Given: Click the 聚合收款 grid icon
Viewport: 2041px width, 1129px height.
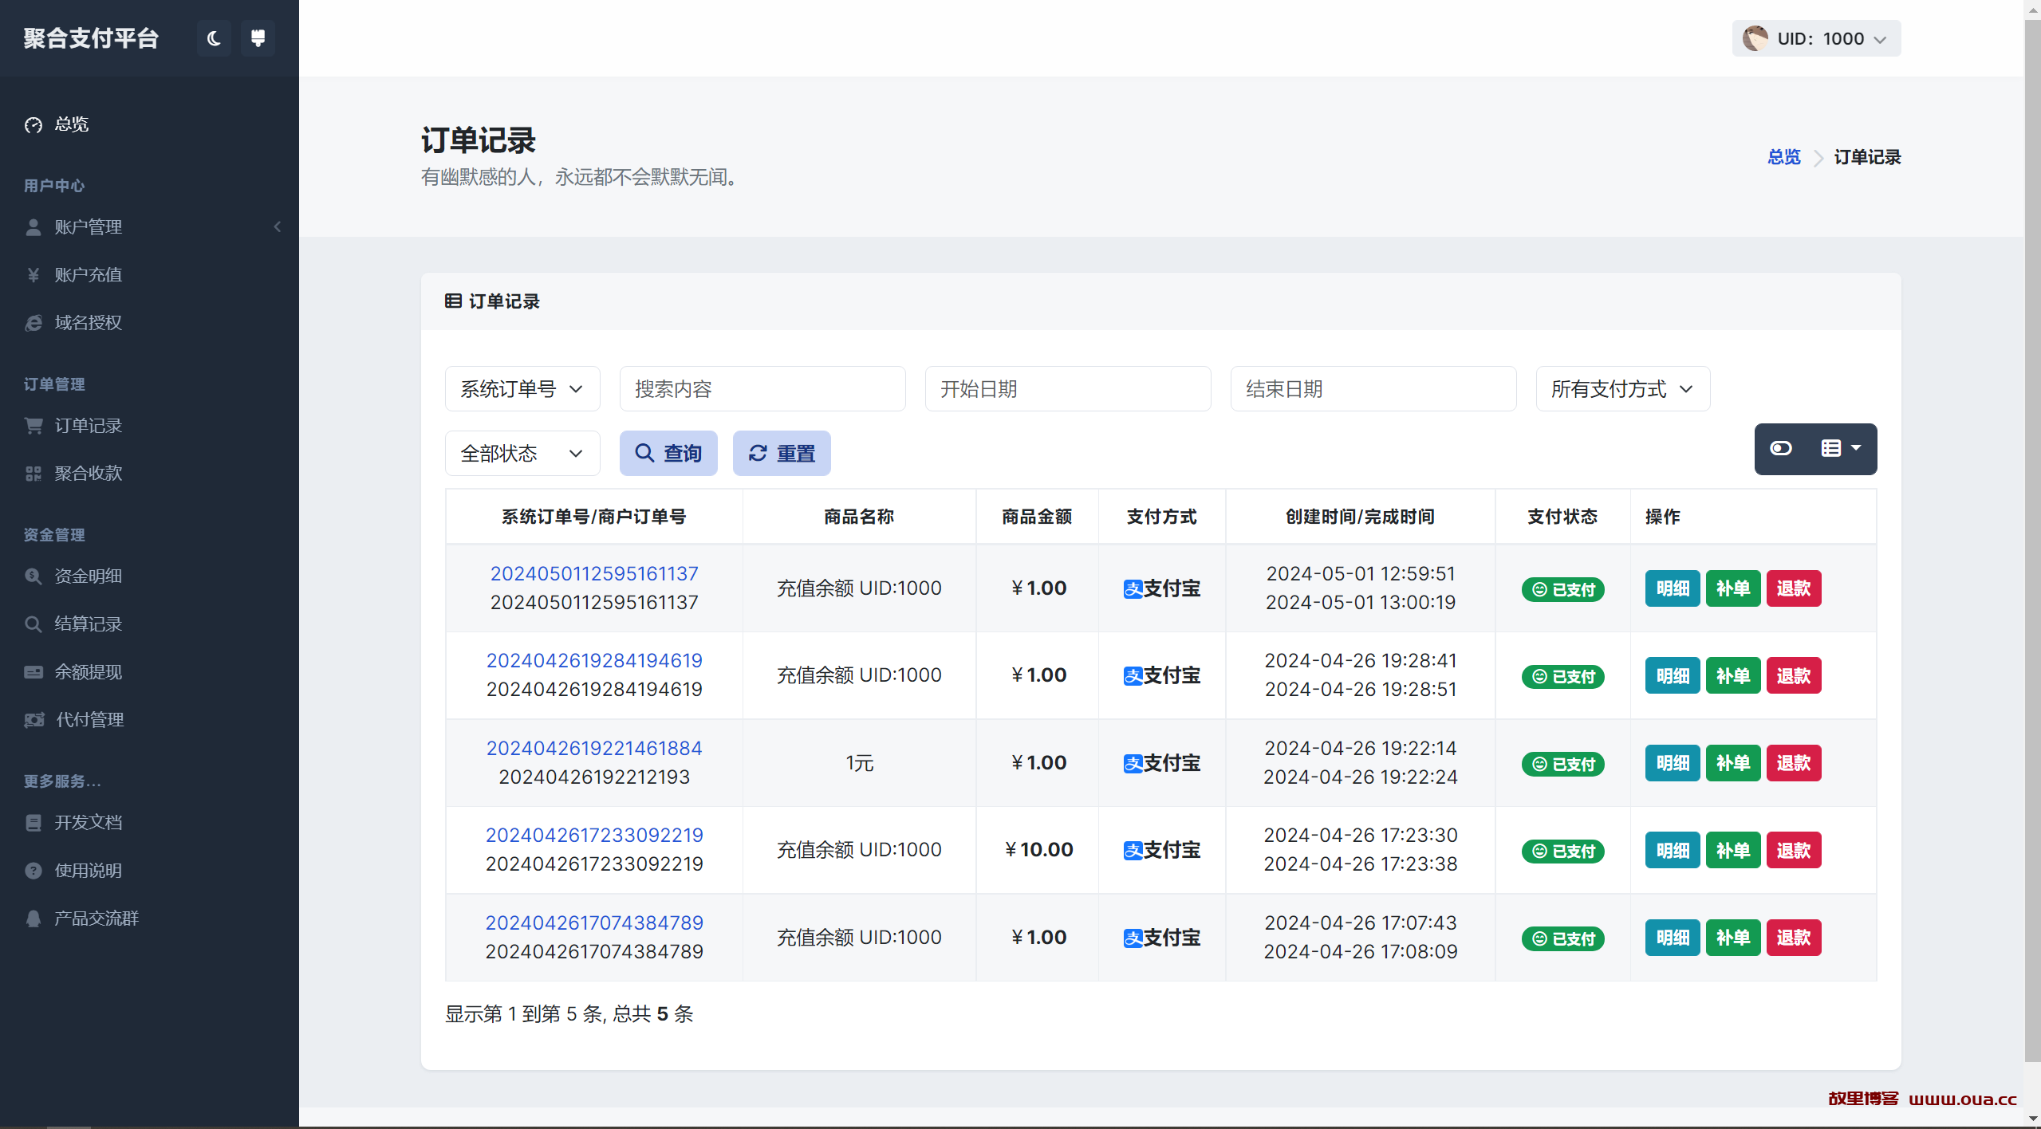Looking at the screenshot, I should pyautogui.click(x=33, y=472).
